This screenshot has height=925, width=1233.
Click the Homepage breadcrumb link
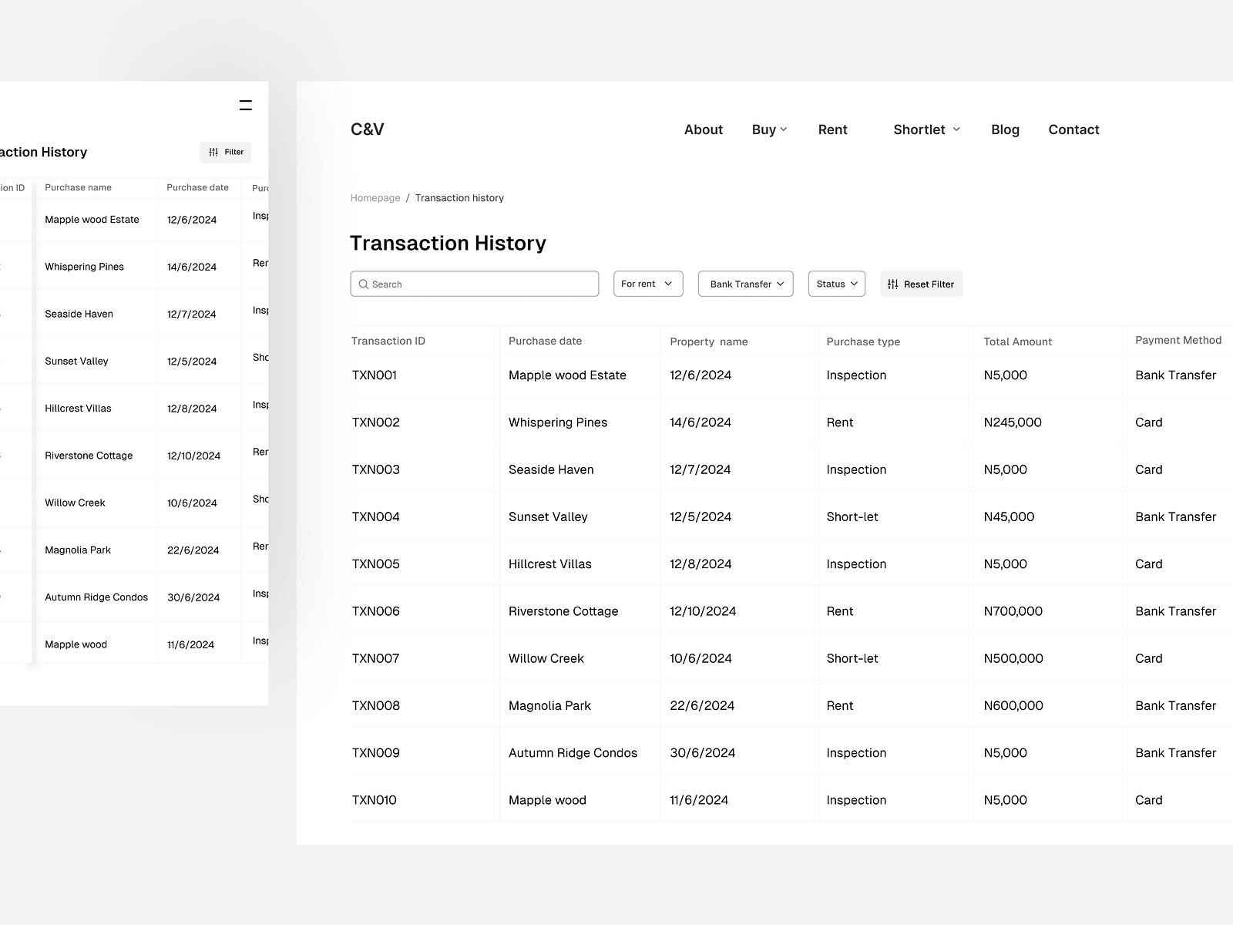[375, 197]
